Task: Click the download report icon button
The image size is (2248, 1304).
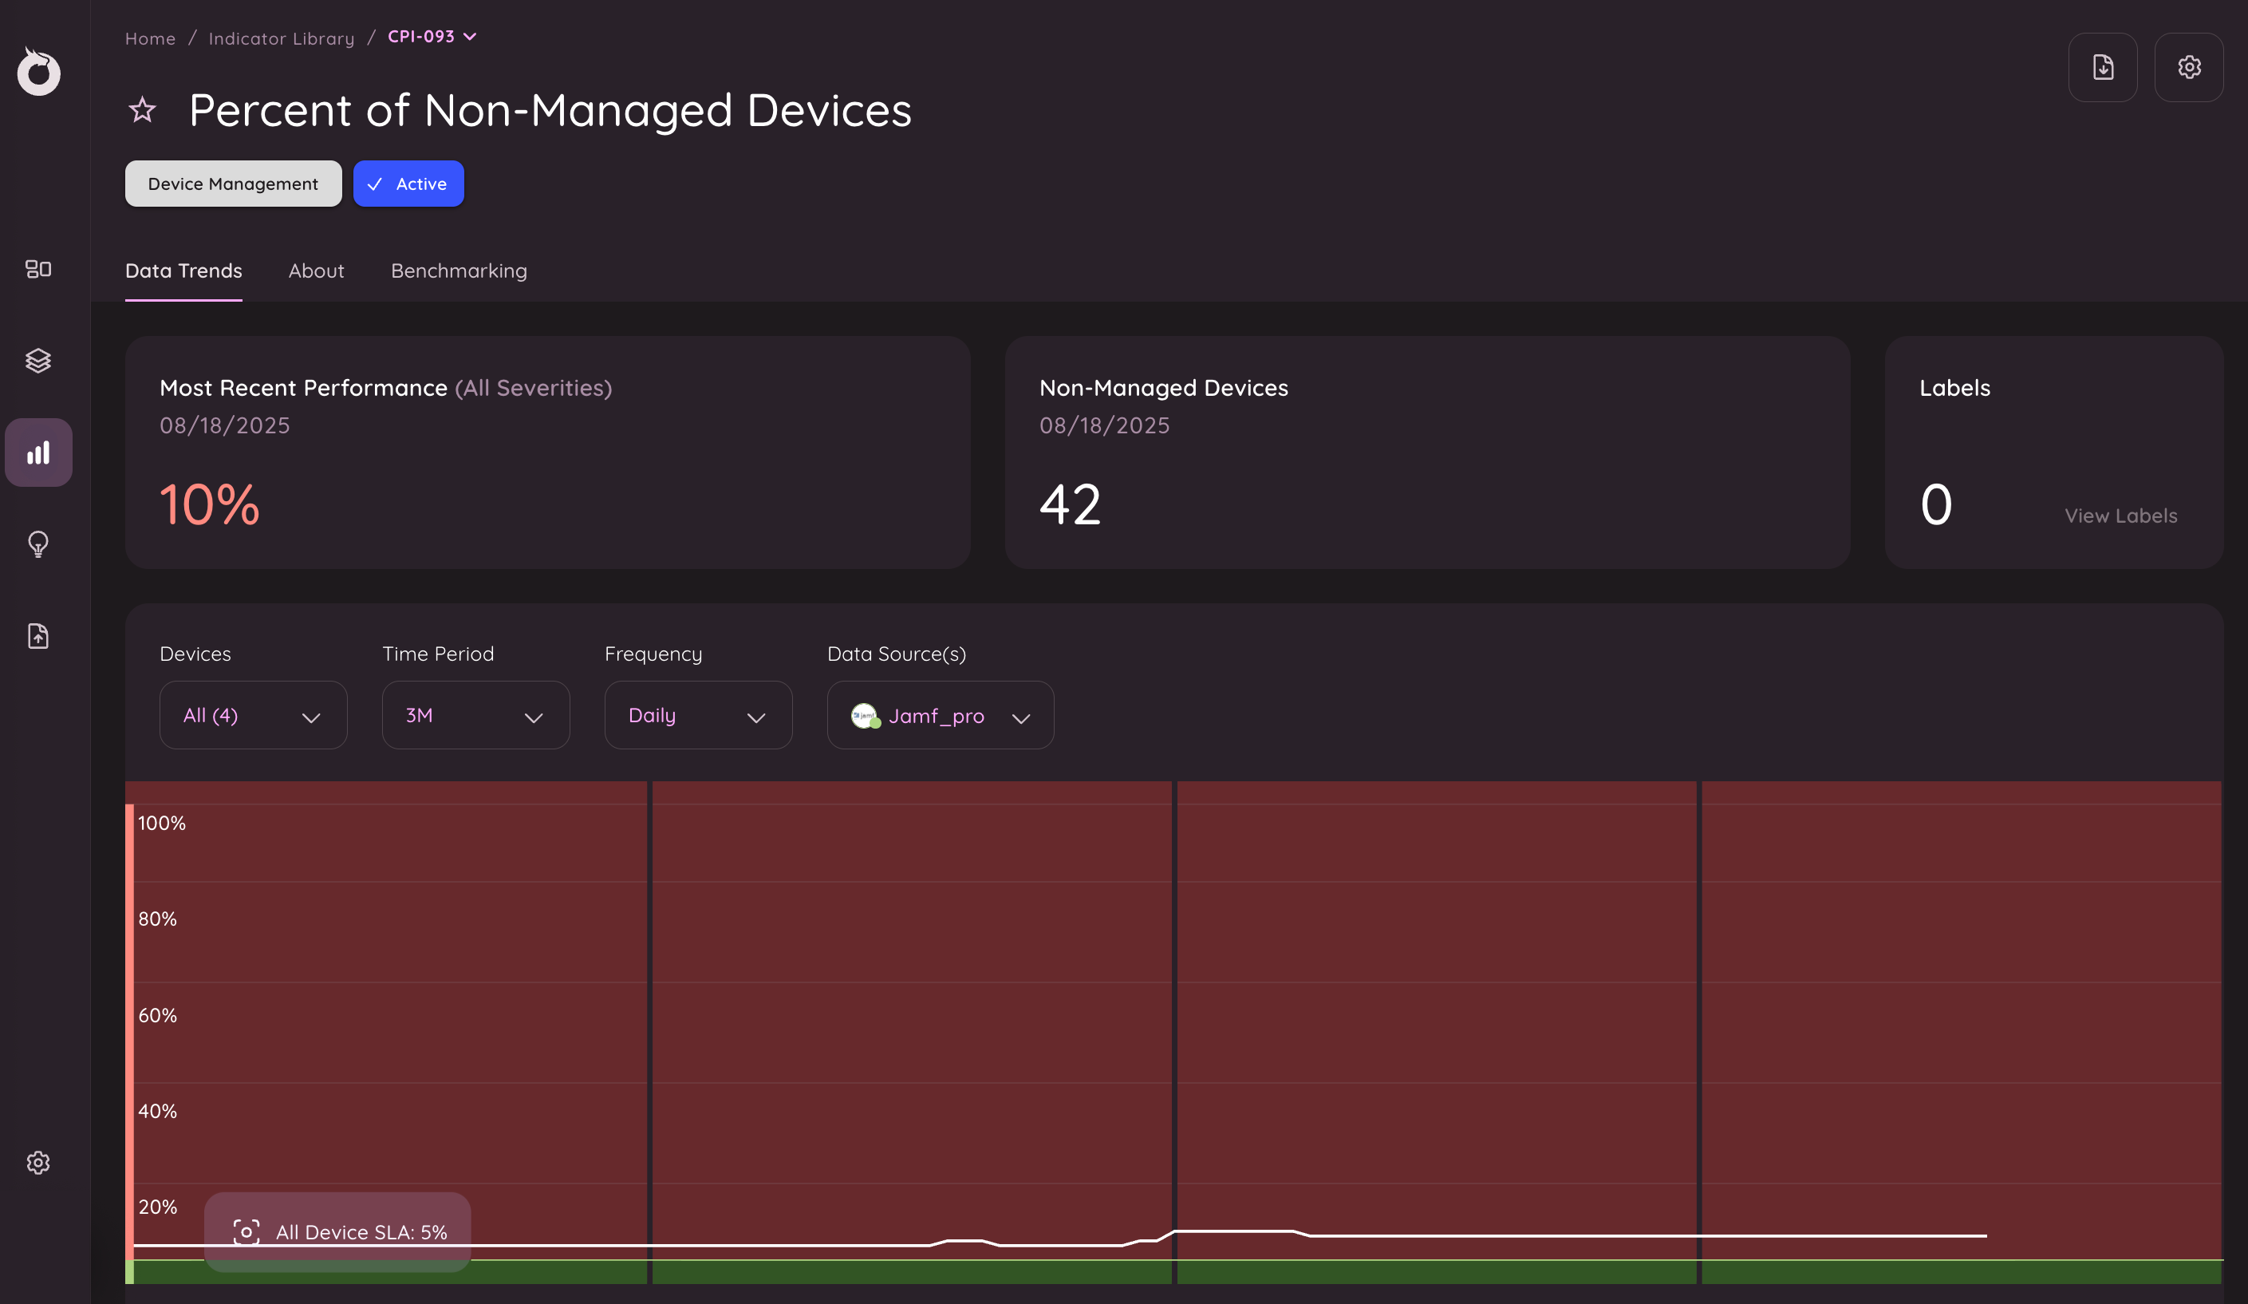Action: pos(2102,68)
